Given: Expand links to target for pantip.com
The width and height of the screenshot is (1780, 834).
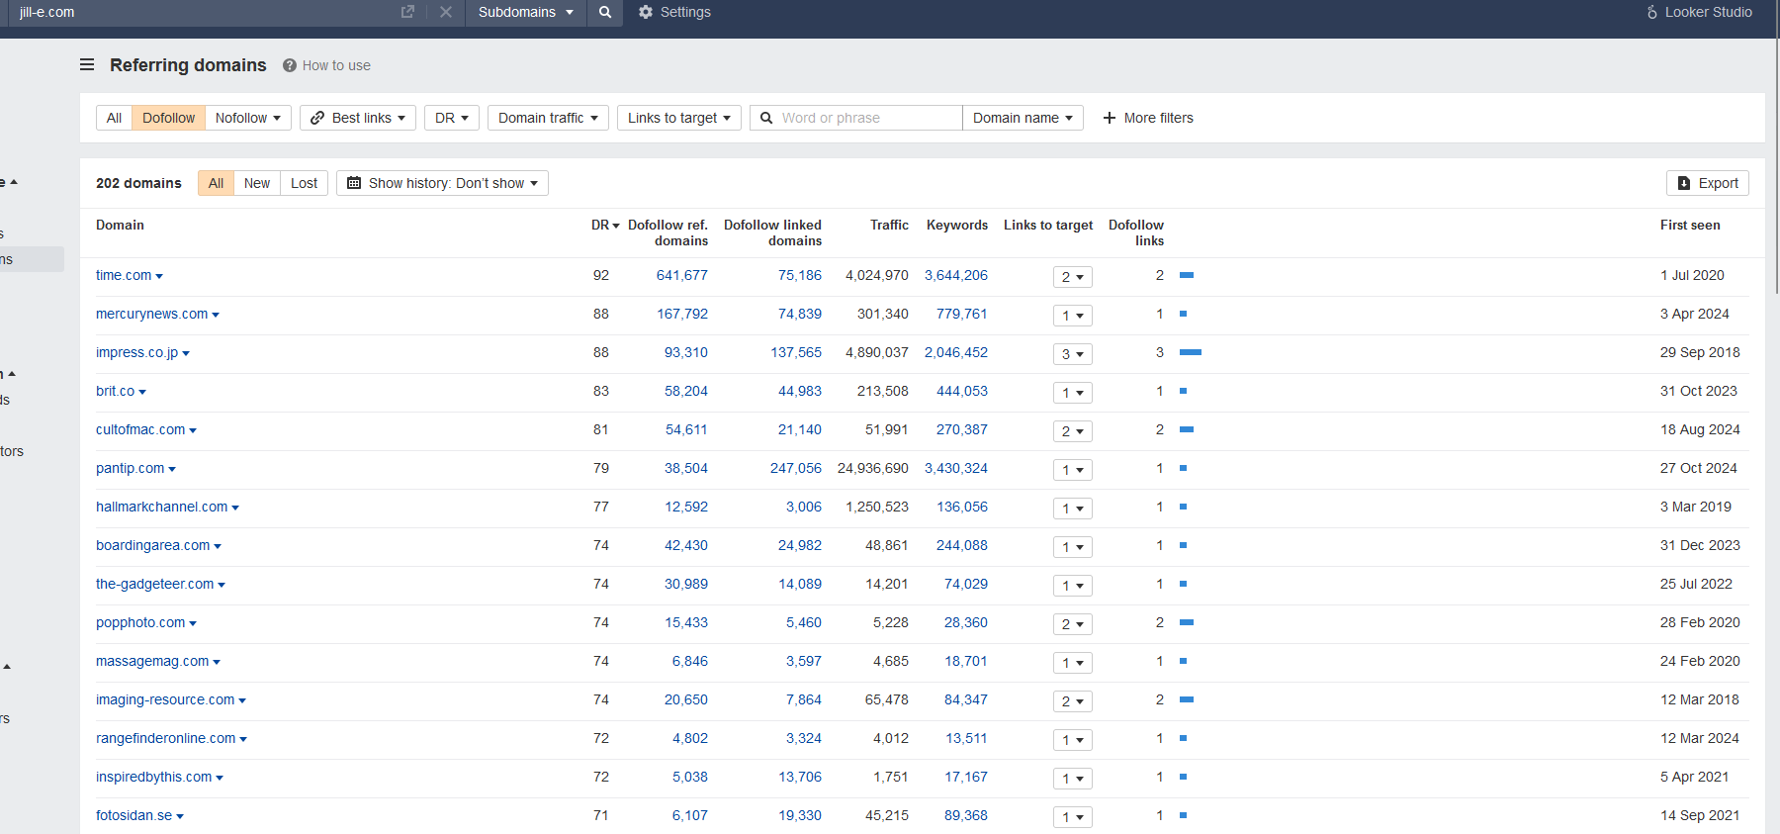Looking at the screenshot, I should pyautogui.click(x=1072, y=470).
